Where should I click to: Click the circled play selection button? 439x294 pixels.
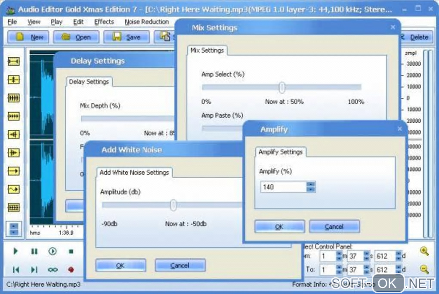[x=53, y=251]
